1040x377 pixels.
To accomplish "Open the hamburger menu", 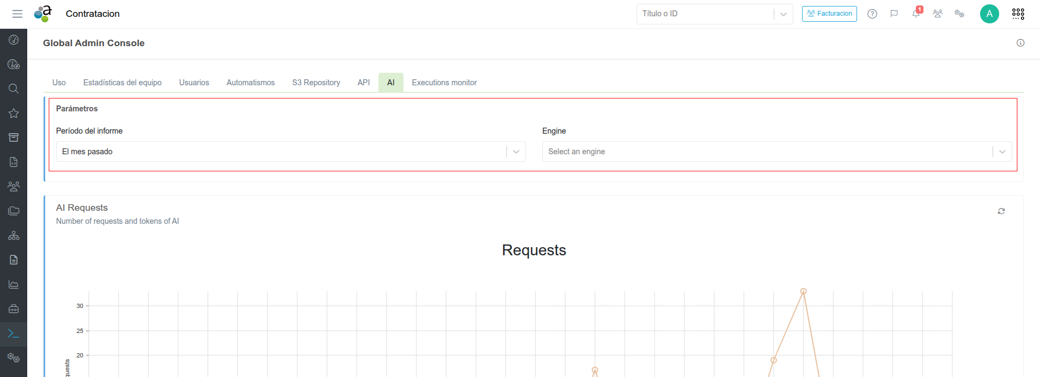I will click(x=17, y=14).
